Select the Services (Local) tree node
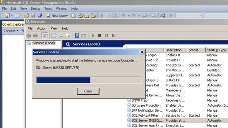 click(43, 43)
